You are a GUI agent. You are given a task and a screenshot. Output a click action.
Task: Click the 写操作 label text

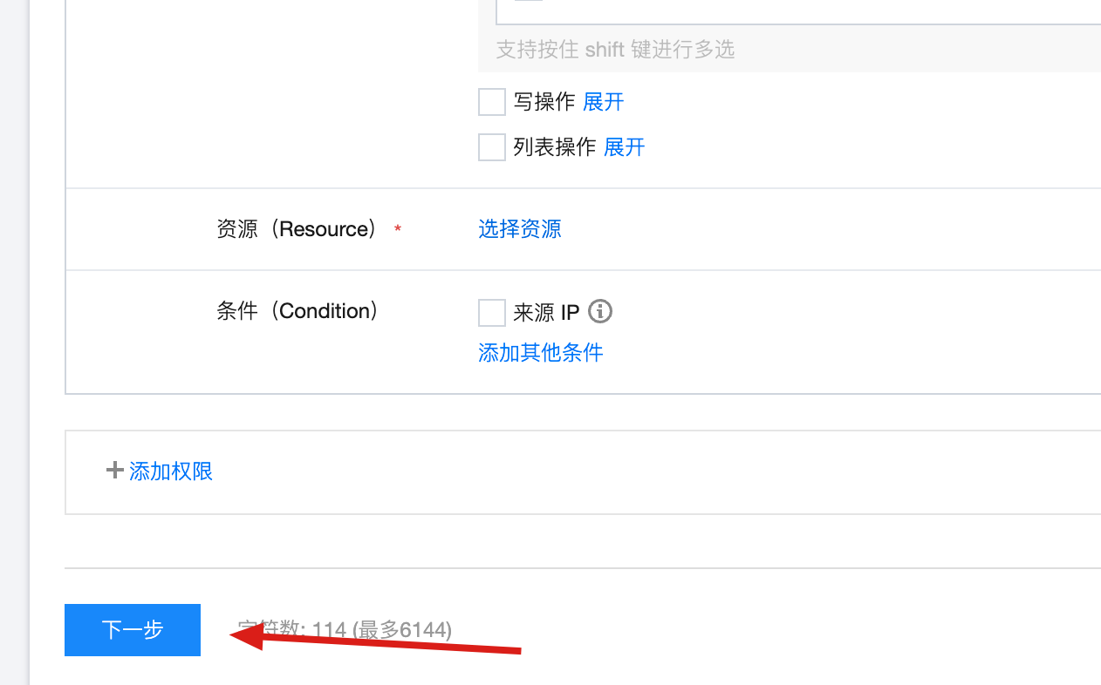544,102
